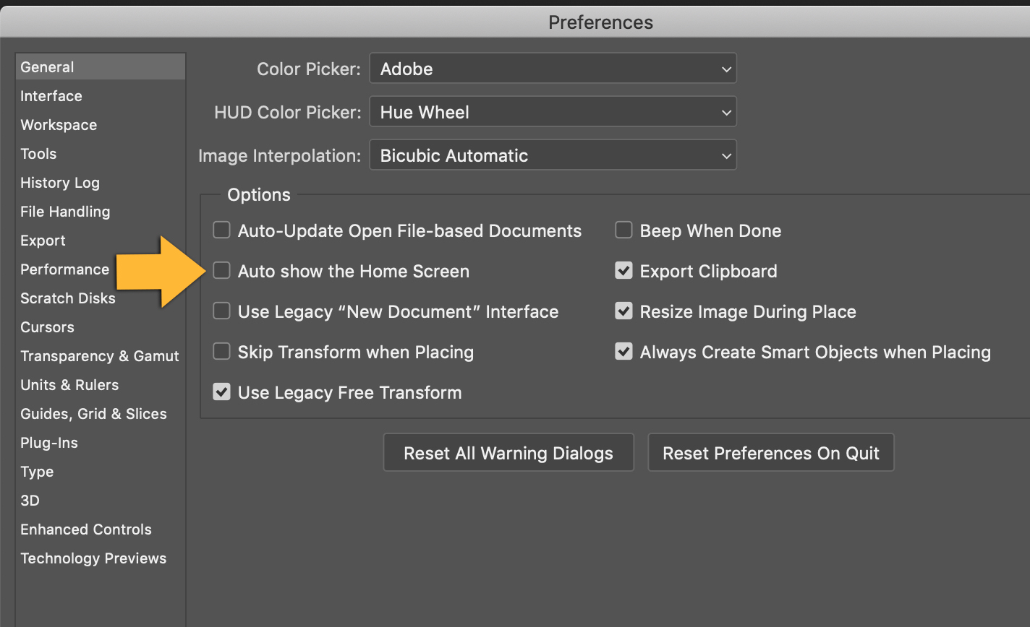Select the Scratch Disks category

tap(67, 298)
